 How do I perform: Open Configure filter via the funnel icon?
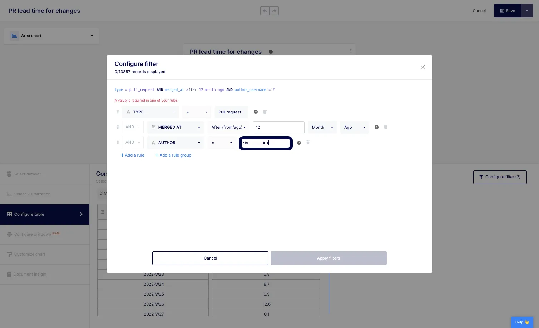pyautogui.click(x=481, y=177)
